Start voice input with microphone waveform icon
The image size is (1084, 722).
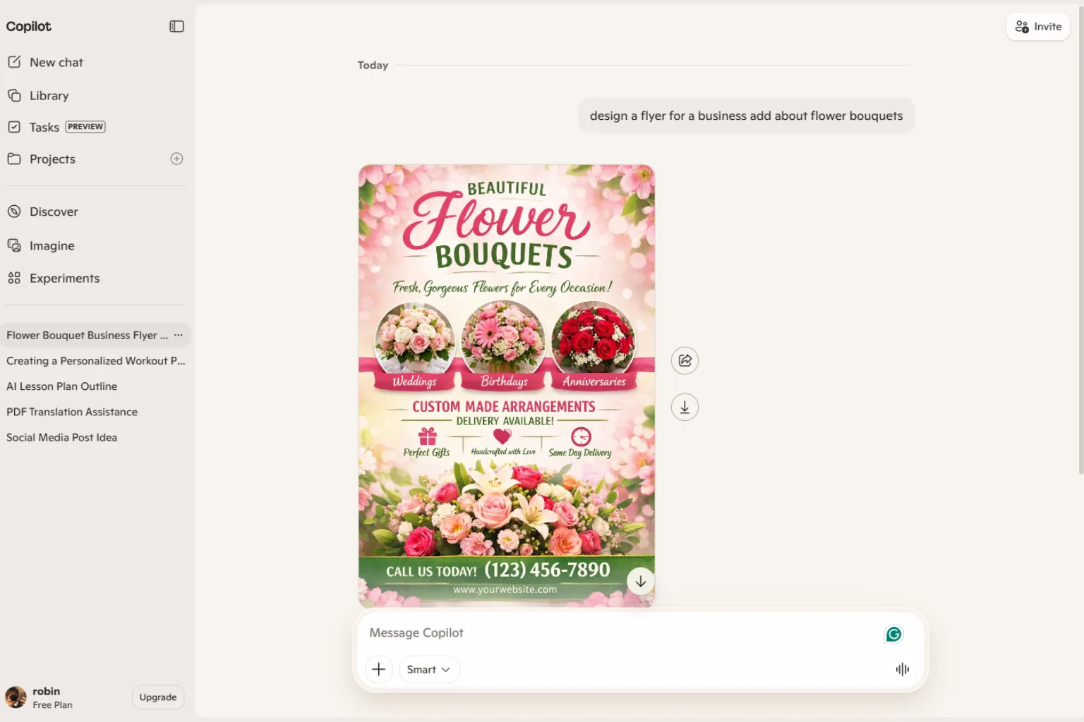point(902,669)
